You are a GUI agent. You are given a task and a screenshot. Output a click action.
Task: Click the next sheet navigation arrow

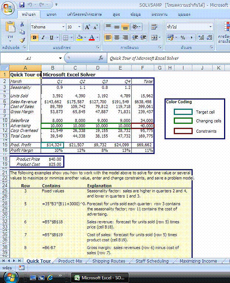click(14, 260)
